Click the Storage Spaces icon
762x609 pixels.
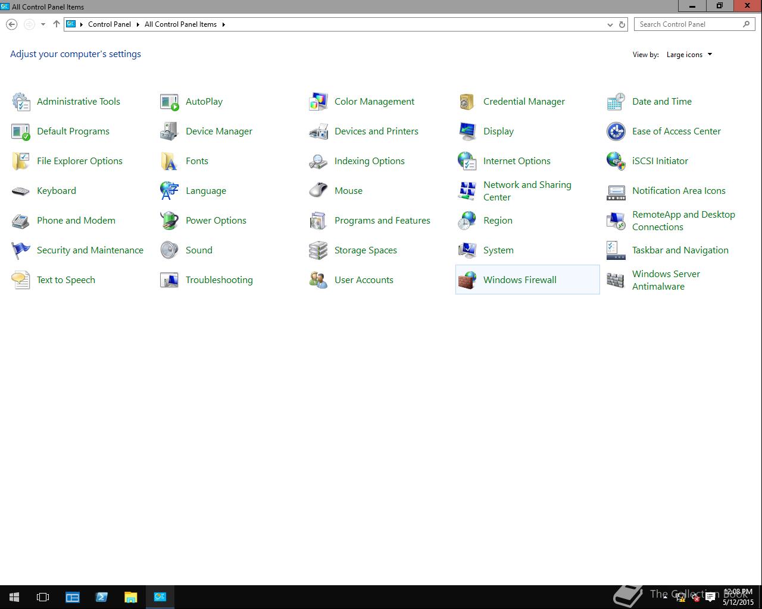point(318,250)
